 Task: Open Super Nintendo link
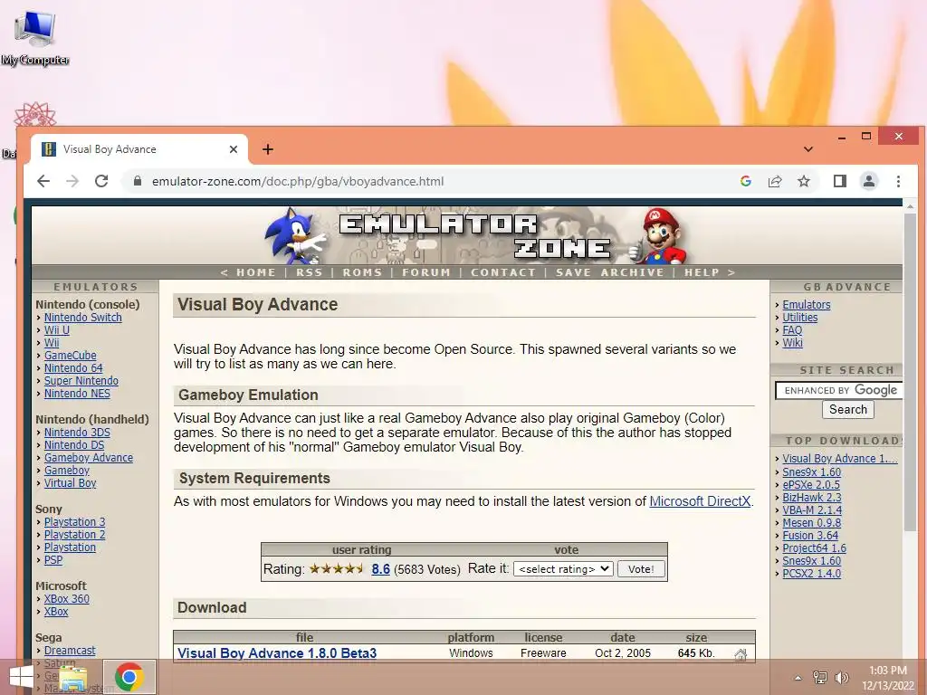81,381
